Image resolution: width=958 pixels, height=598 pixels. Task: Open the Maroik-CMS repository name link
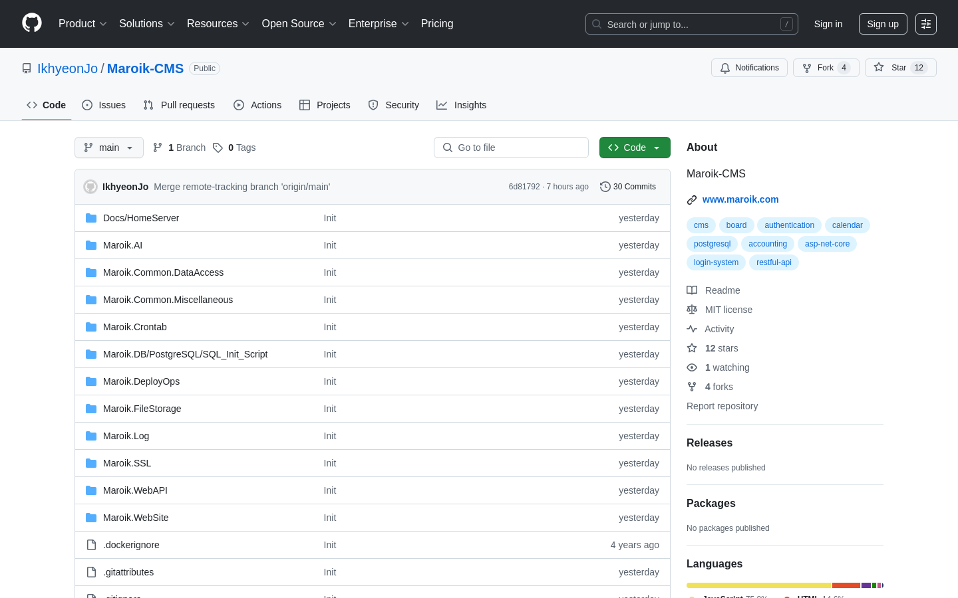click(145, 68)
